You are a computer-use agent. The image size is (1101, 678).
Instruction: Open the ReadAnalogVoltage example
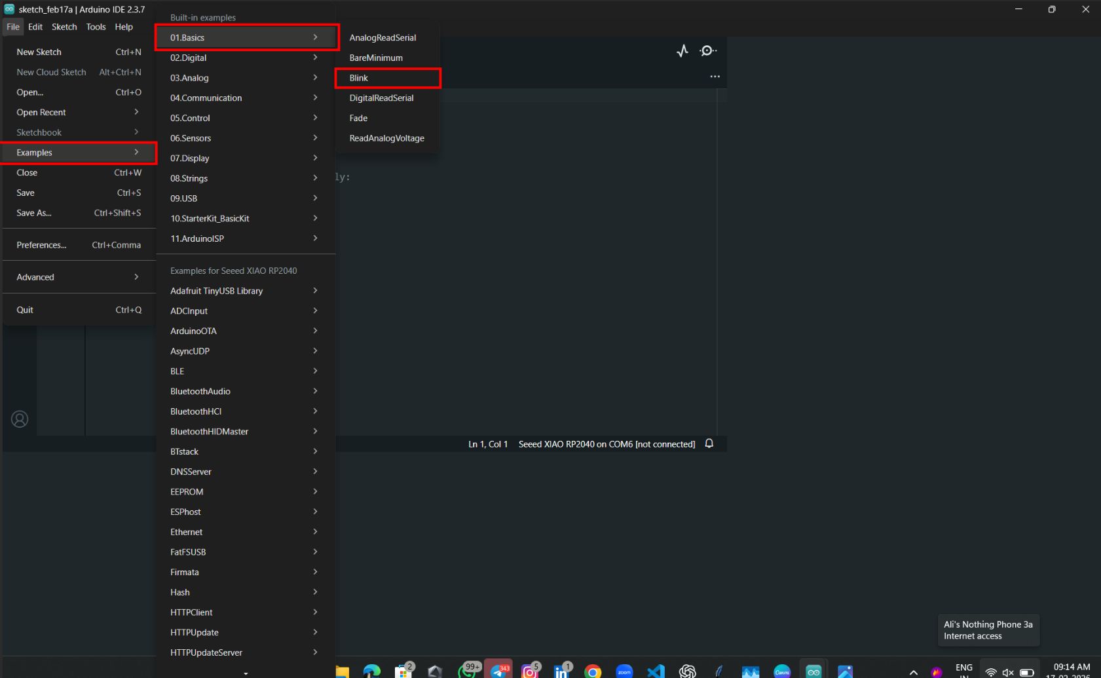tap(387, 138)
